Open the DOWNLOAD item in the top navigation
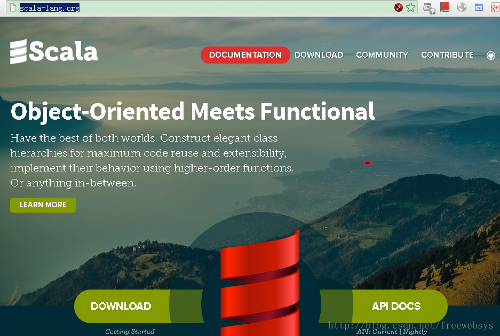The width and height of the screenshot is (500, 336). (319, 55)
